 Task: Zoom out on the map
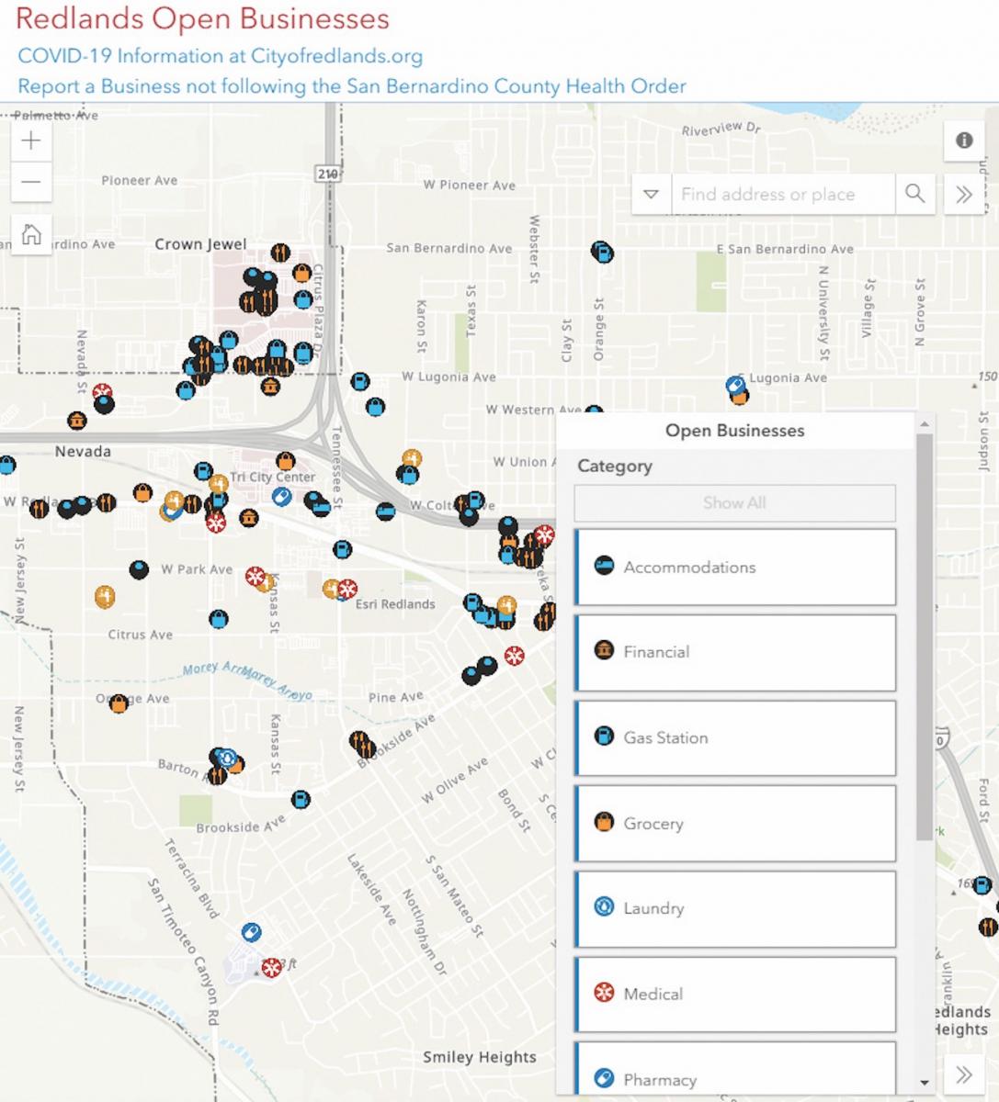[31, 181]
